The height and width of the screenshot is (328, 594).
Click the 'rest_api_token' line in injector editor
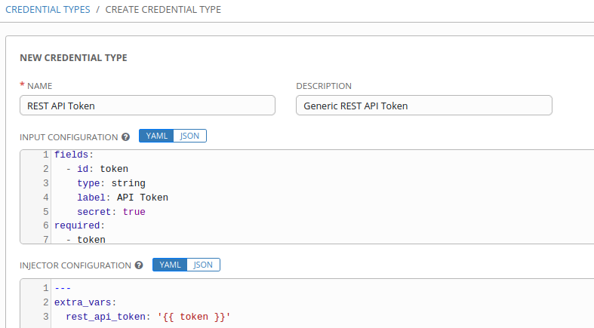pyautogui.click(x=147, y=317)
